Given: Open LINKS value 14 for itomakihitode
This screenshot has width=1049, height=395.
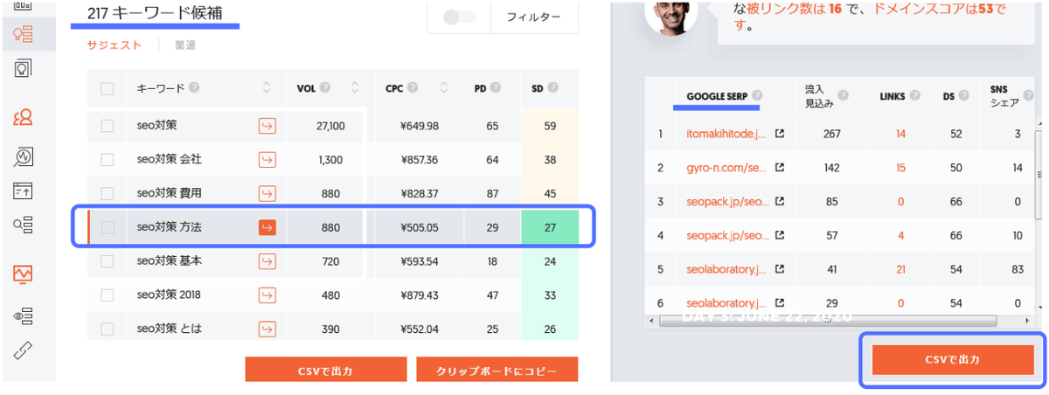Looking at the screenshot, I should [900, 135].
